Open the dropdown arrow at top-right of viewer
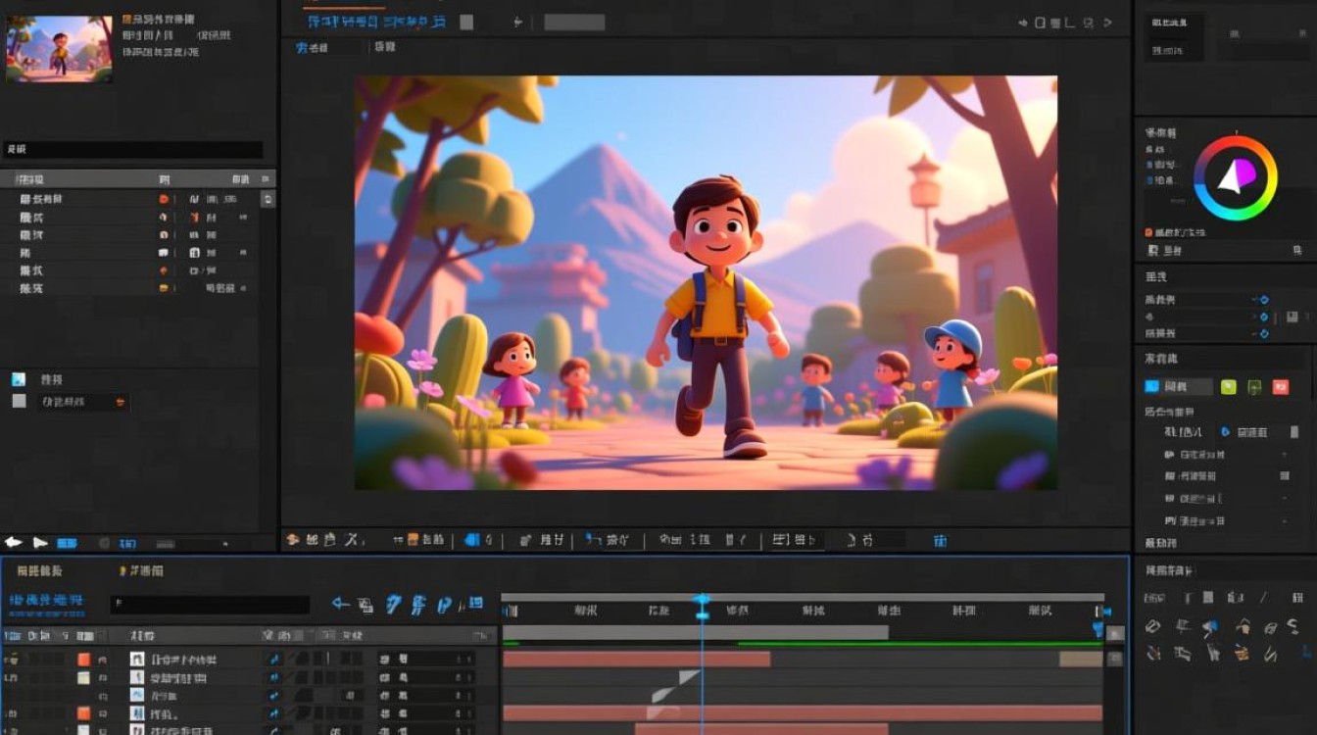The image size is (1317, 735). pos(1108,22)
